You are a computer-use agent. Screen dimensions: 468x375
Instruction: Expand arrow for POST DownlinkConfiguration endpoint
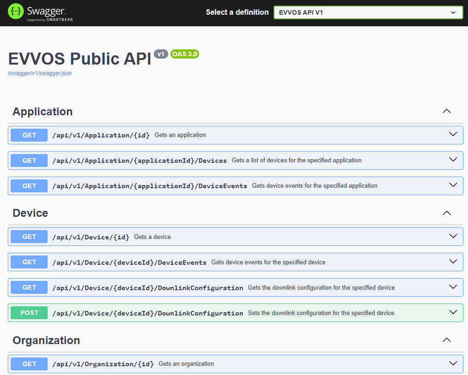pos(453,312)
